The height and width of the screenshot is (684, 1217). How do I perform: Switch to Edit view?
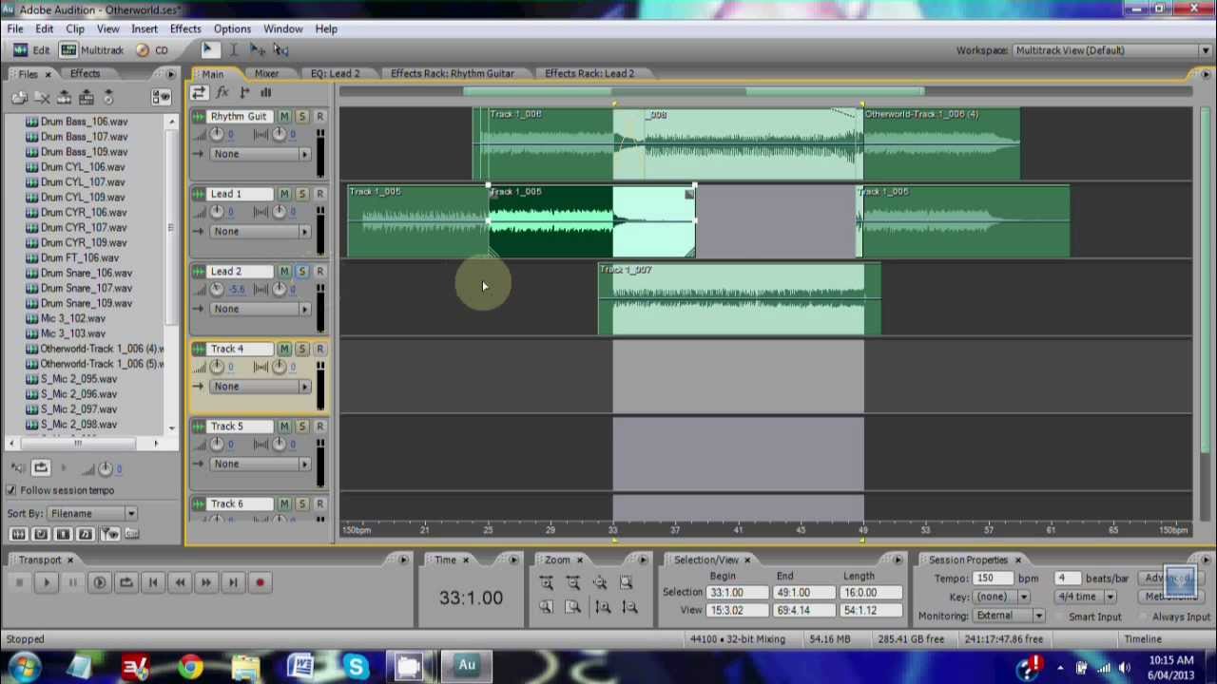click(x=30, y=50)
